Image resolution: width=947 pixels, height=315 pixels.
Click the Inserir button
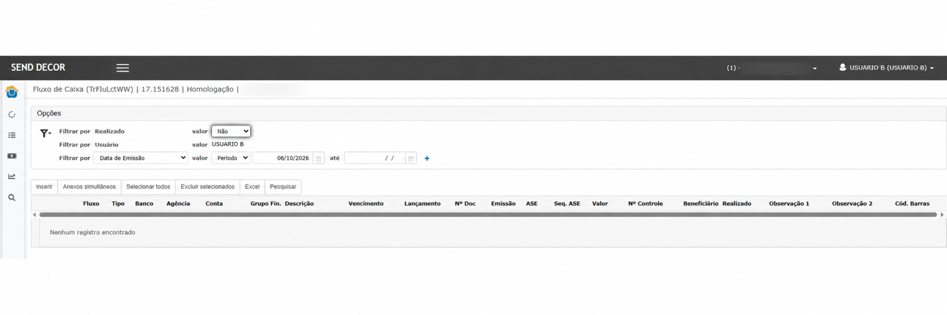[x=44, y=187]
